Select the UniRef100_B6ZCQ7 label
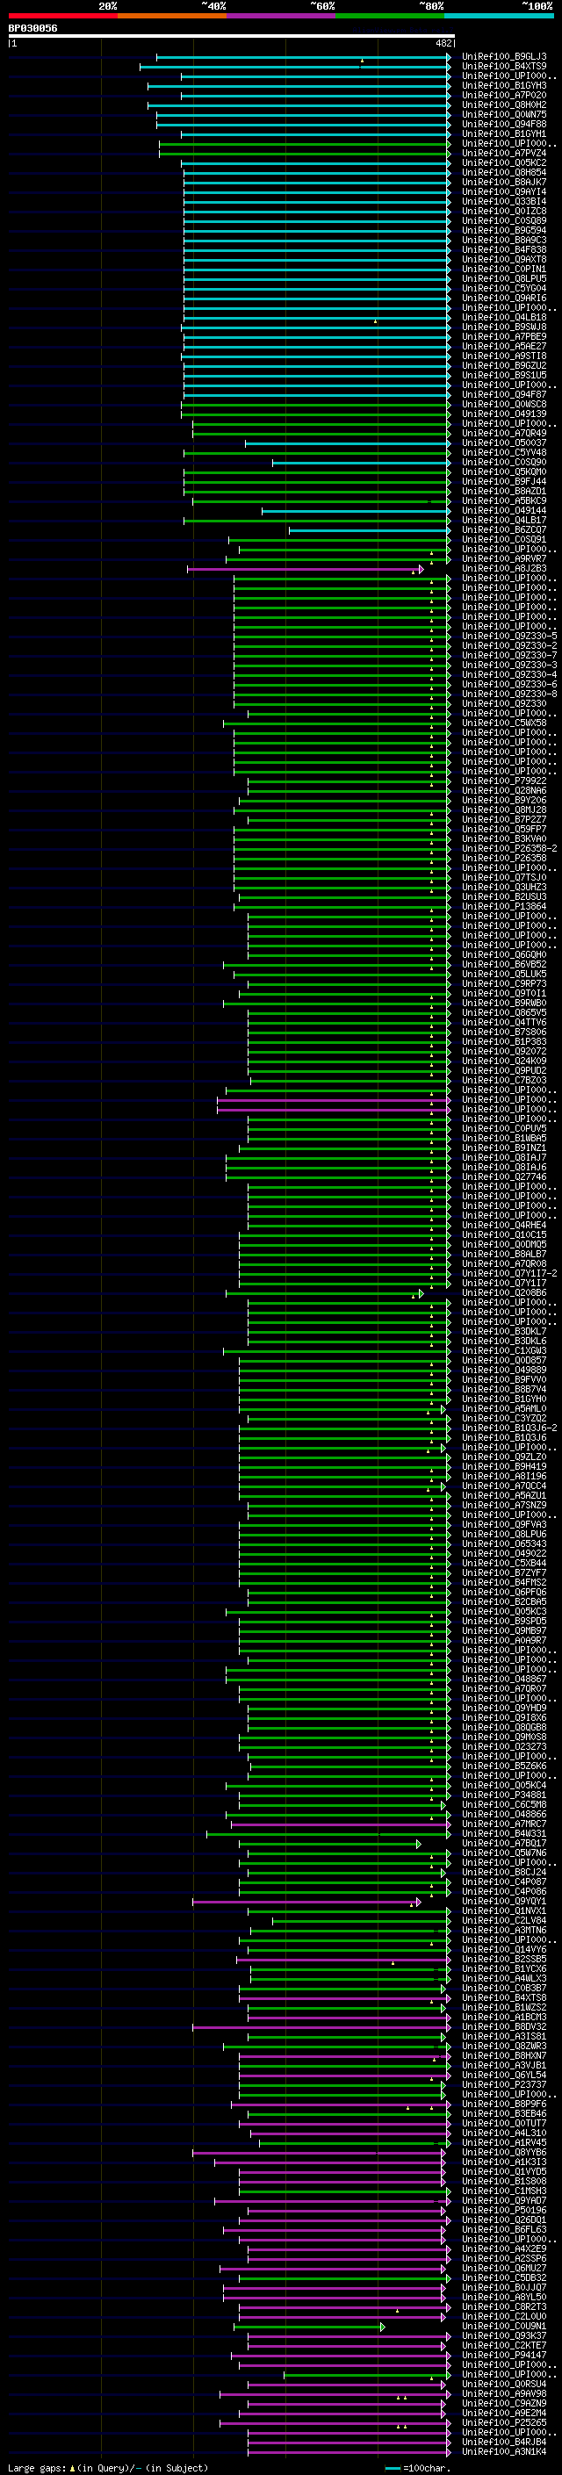This screenshot has width=562, height=2475. pos(503,529)
